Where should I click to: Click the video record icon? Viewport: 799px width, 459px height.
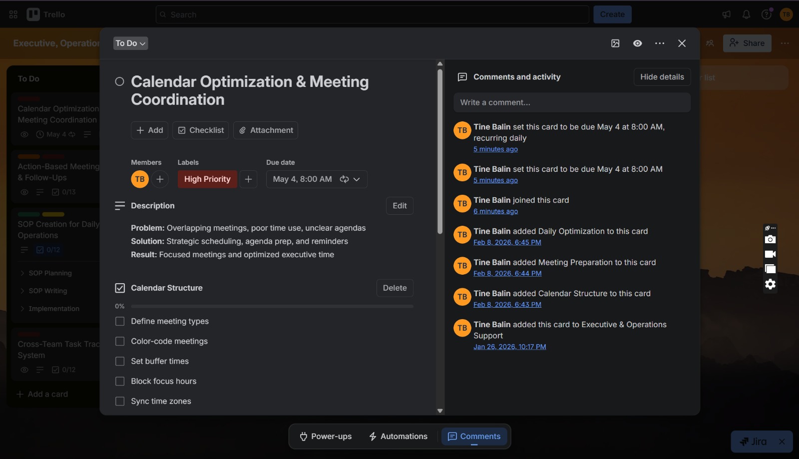pyautogui.click(x=770, y=254)
